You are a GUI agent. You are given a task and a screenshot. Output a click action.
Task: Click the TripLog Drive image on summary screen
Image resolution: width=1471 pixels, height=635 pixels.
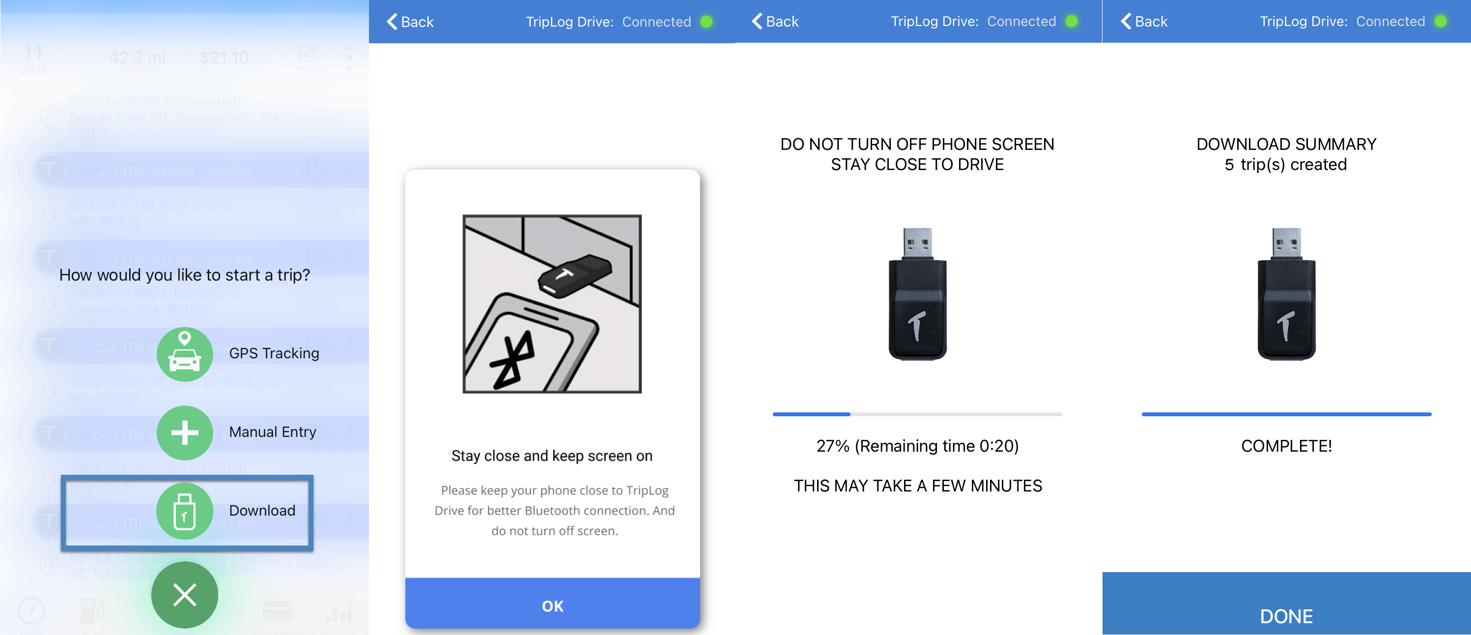[1286, 293]
